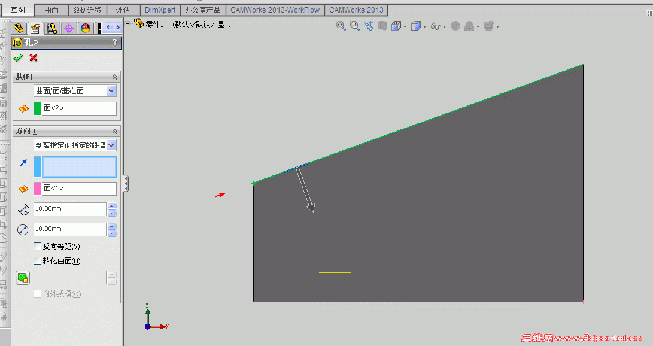Increase the hole diameter spinner
The width and height of the screenshot is (653, 346).
tap(111, 226)
